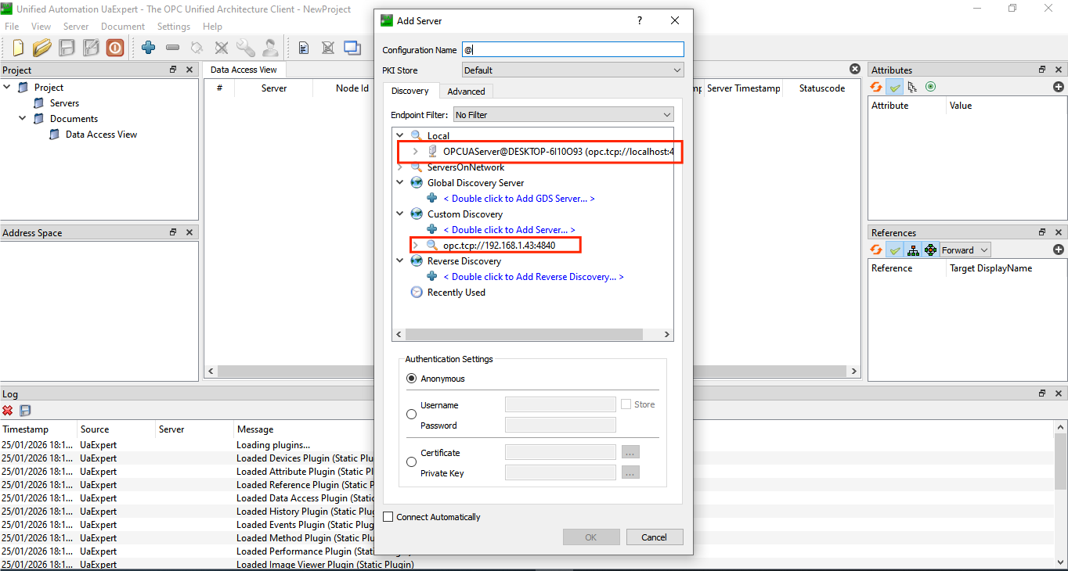Image resolution: width=1068 pixels, height=571 pixels.
Task: Click the hierarchy tree icon in References panel
Action: pyautogui.click(x=913, y=250)
